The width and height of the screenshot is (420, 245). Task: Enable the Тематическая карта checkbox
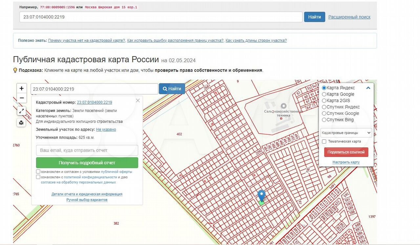(324, 142)
